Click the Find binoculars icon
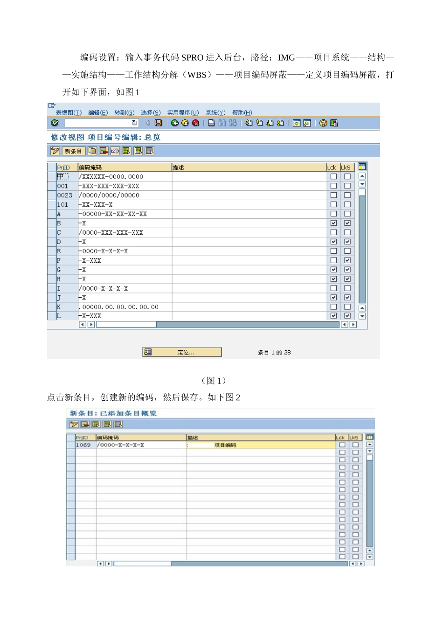This screenshot has width=443, height=627. click(222, 123)
